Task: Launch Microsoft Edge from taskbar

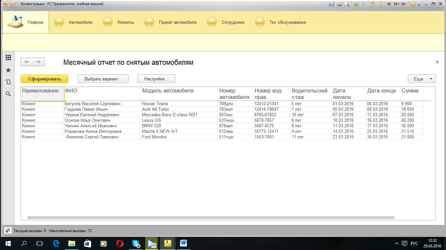Action: point(56,243)
